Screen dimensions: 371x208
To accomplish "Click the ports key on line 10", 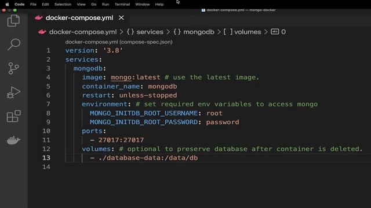I will pos(92,131).
